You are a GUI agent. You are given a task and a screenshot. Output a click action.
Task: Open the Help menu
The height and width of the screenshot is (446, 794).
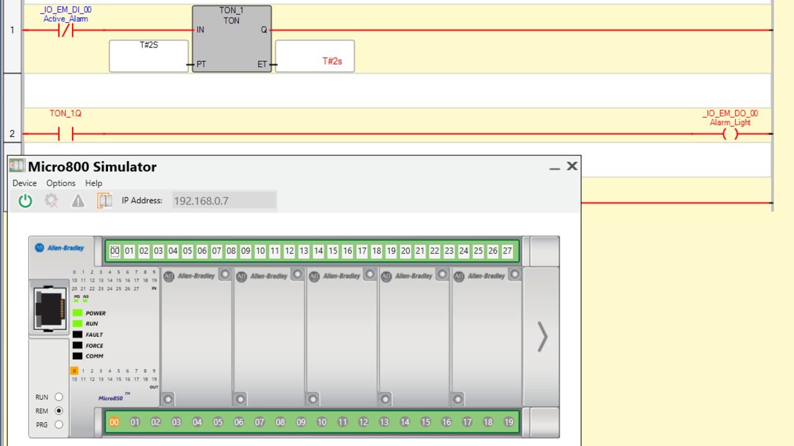coord(94,183)
